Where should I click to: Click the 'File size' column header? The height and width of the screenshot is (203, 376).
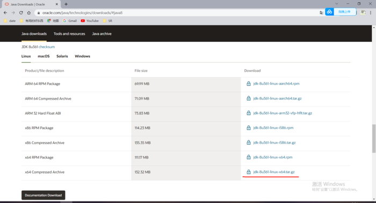pyautogui.click(x=141, y=71)
